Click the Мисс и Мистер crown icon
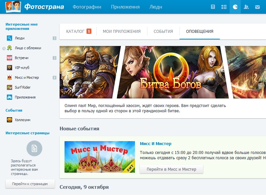The width and height of the screenshot is (266, 195). [9, 77]
